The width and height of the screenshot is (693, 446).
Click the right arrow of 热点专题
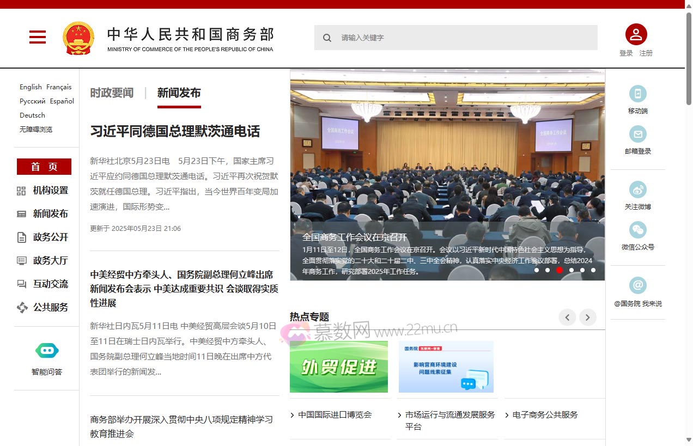pyautogui.click(x=587, y=317)
